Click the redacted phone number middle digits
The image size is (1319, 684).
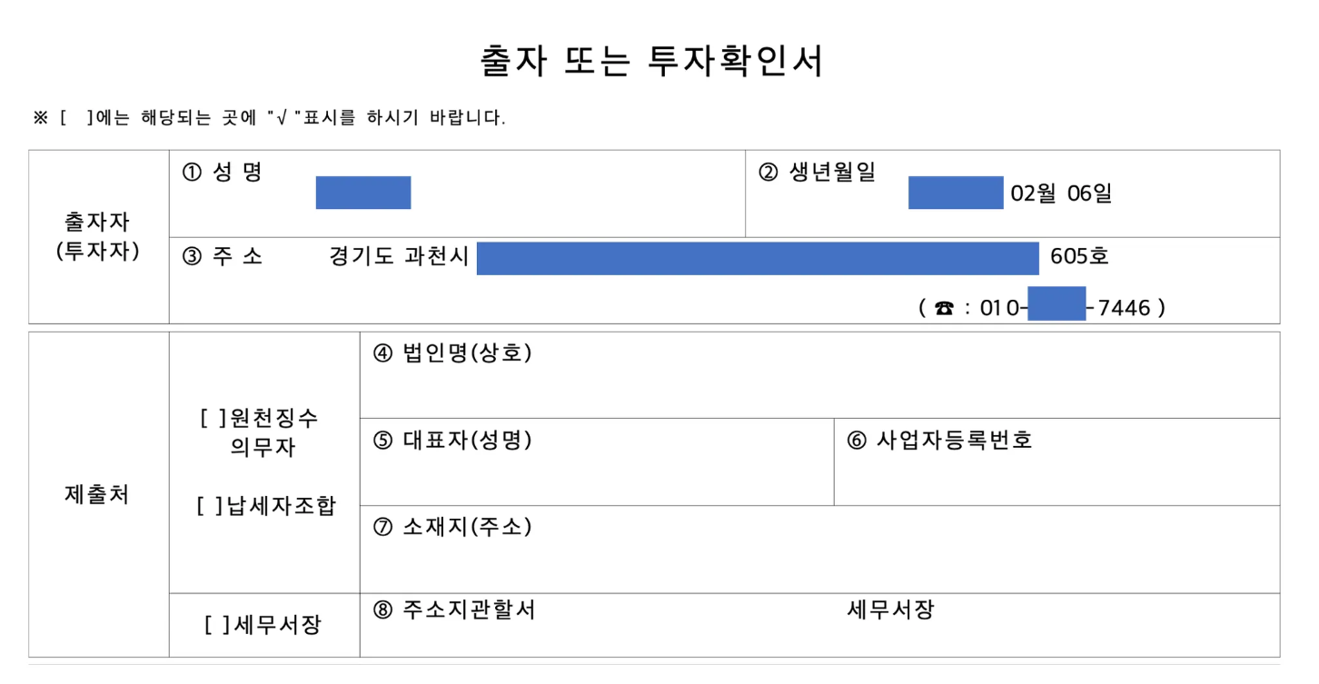(1056, 303)
